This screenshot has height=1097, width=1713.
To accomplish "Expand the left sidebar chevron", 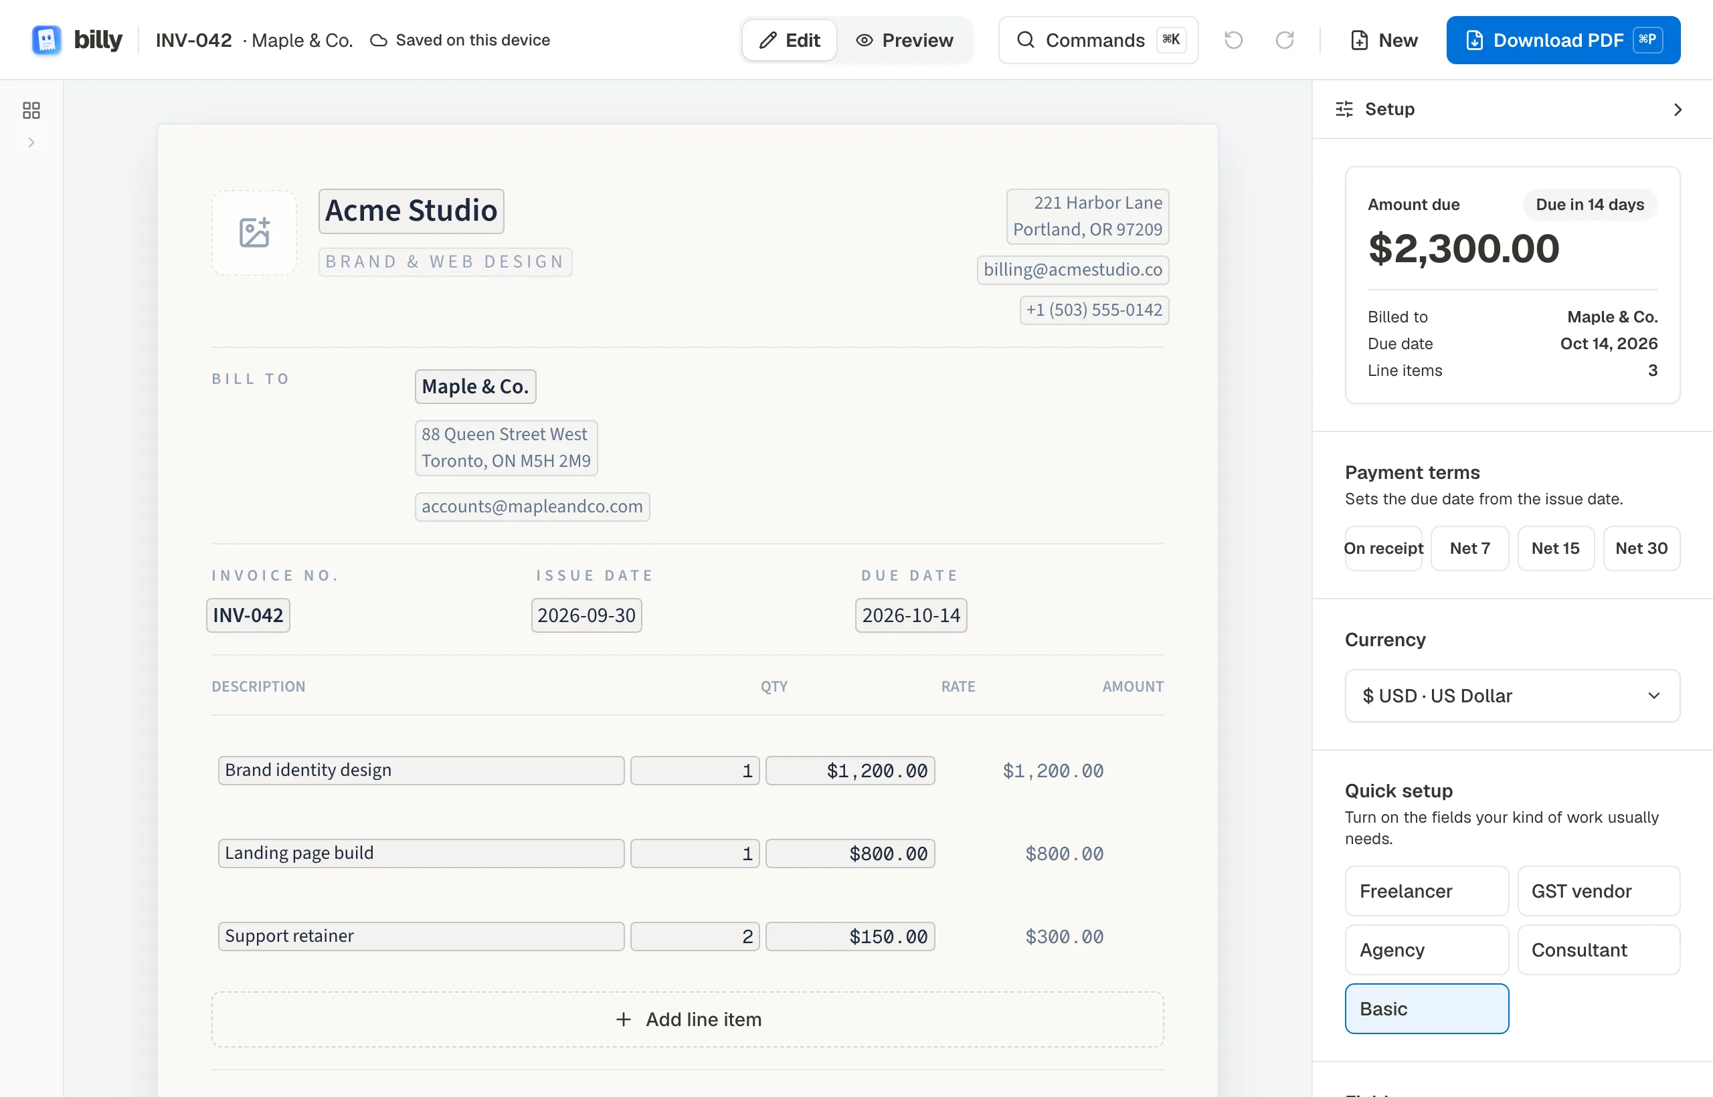I will [x=31, y=142].
